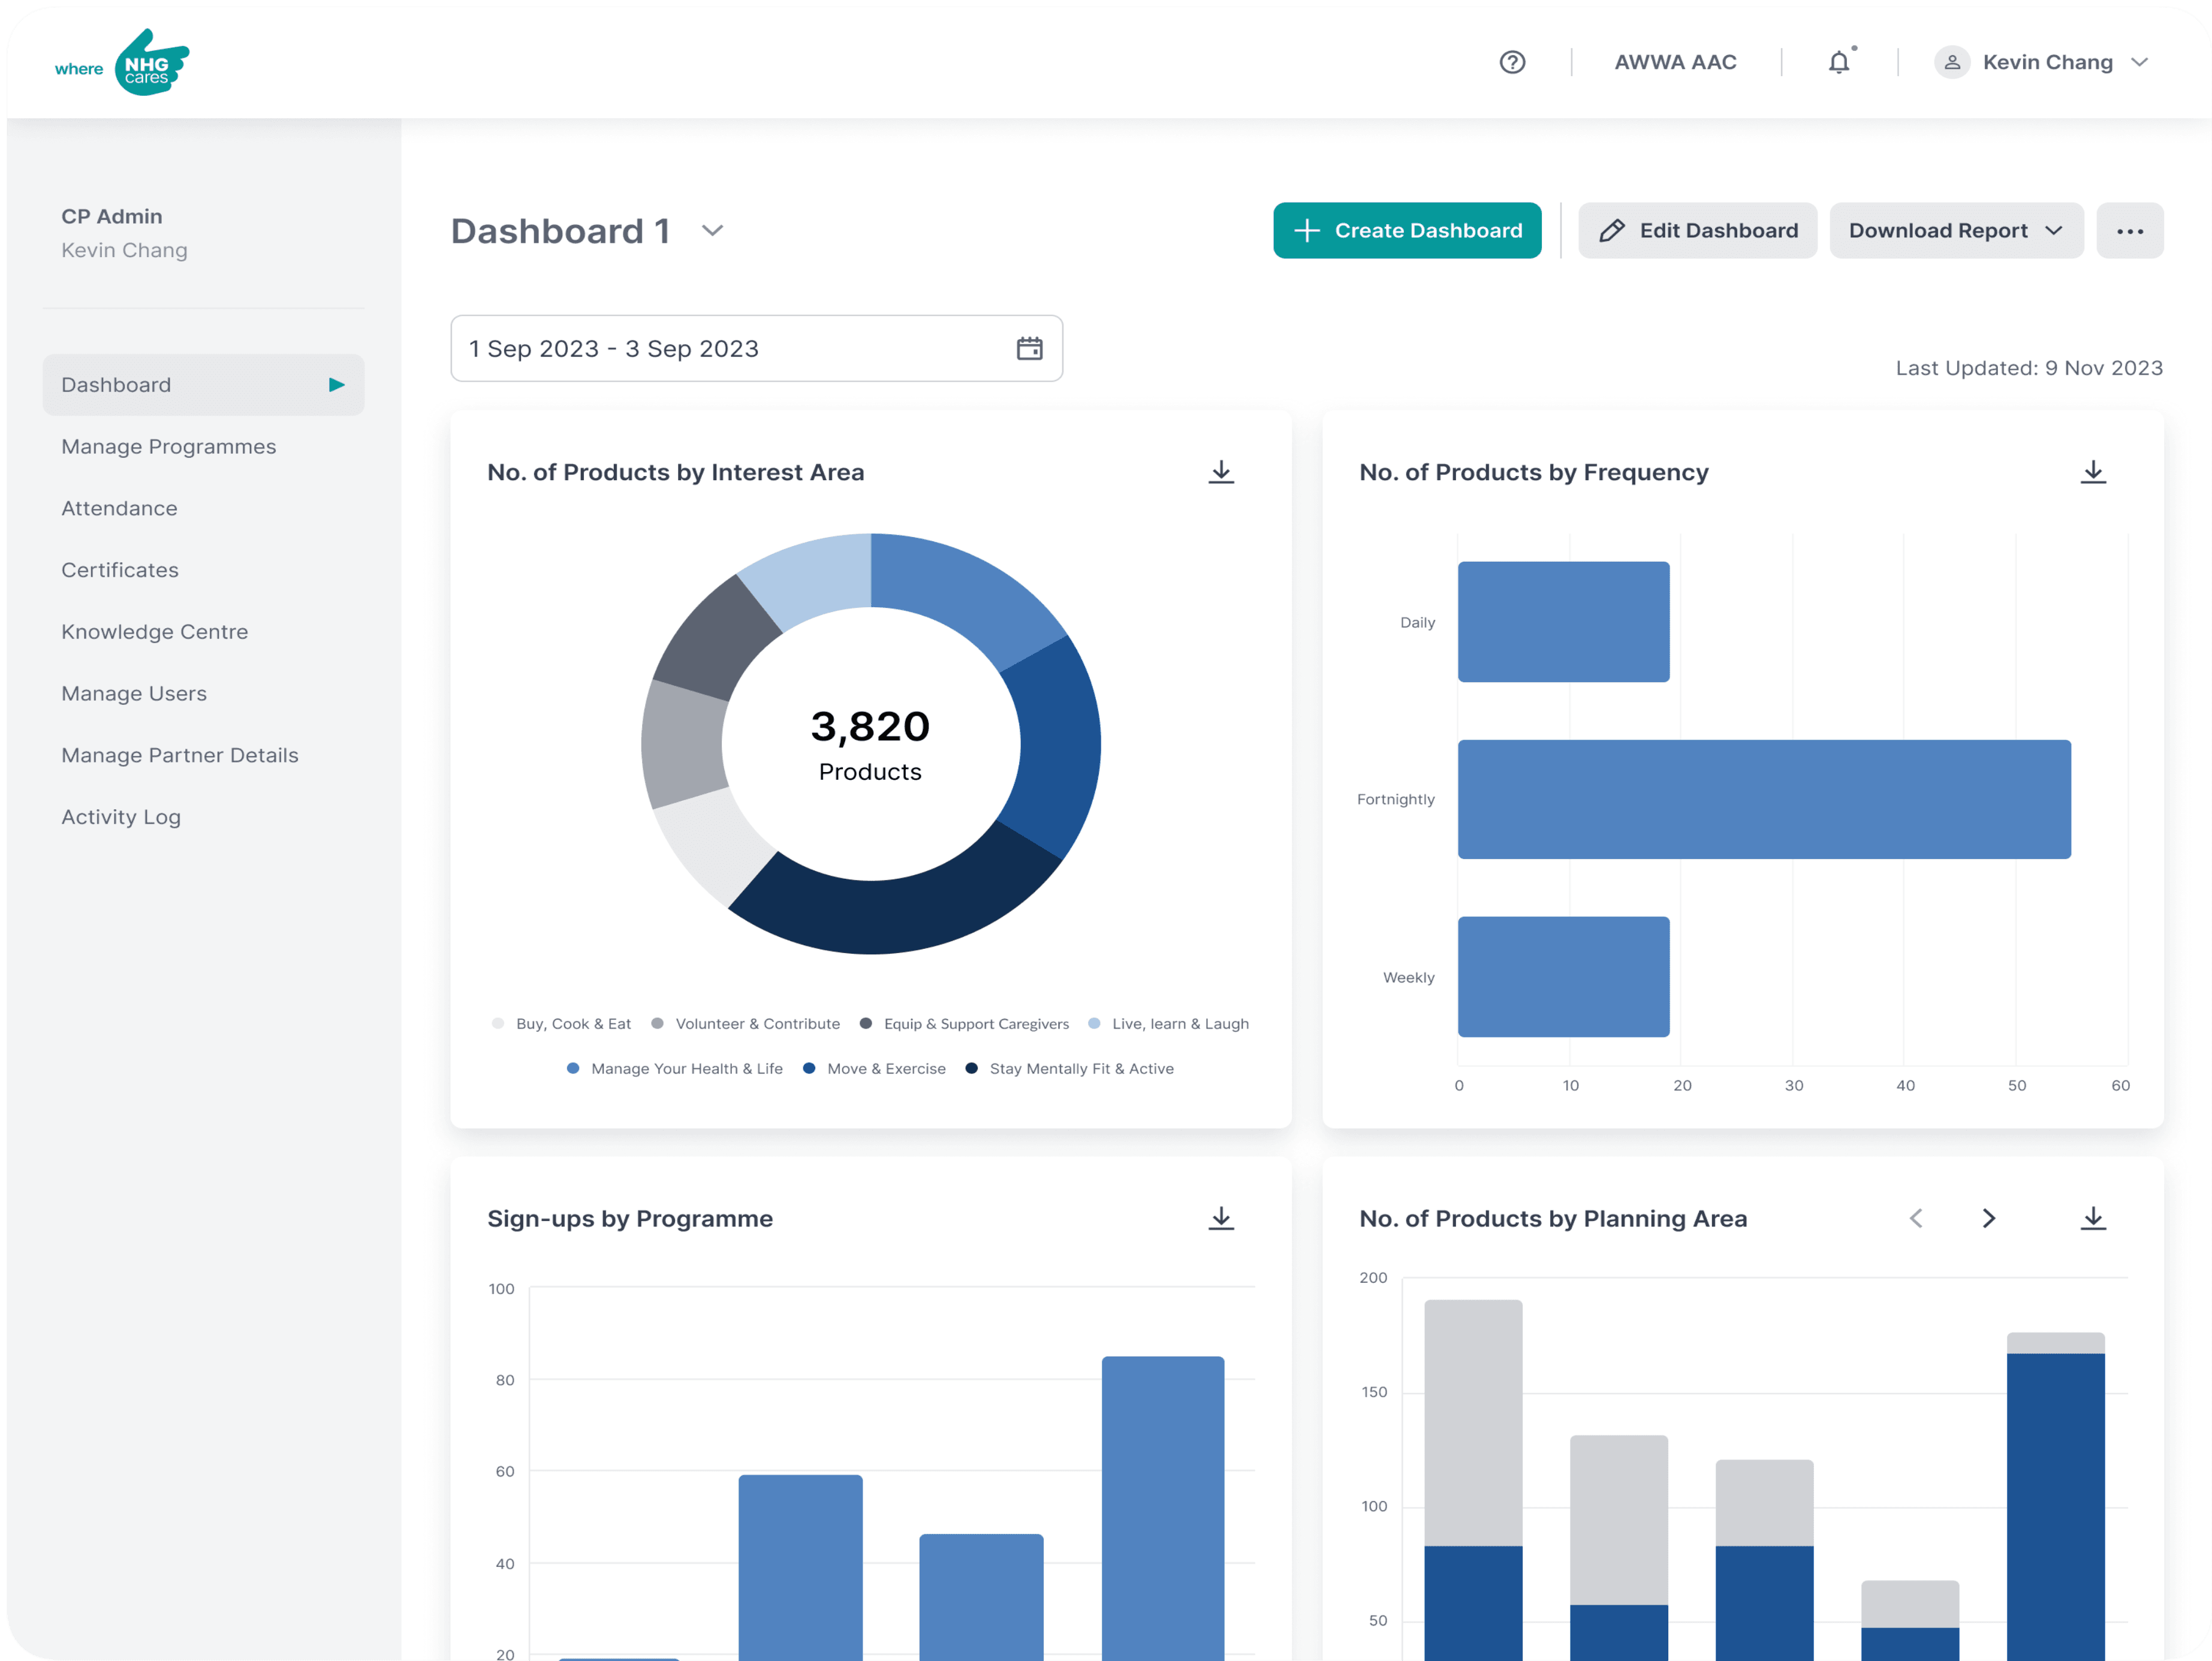Toggle Volunteer & Contribute legend item
The image size is (2212, 1661).
tap(746, 1024)
